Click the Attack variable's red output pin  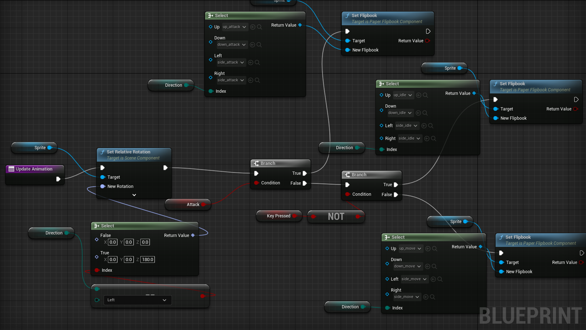(x=204, y=205)
